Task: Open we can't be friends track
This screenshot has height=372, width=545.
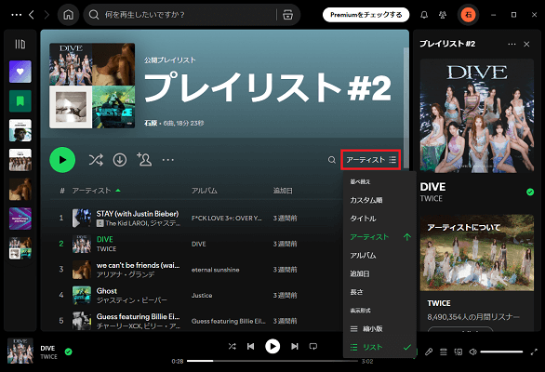Action: (138, 265)
